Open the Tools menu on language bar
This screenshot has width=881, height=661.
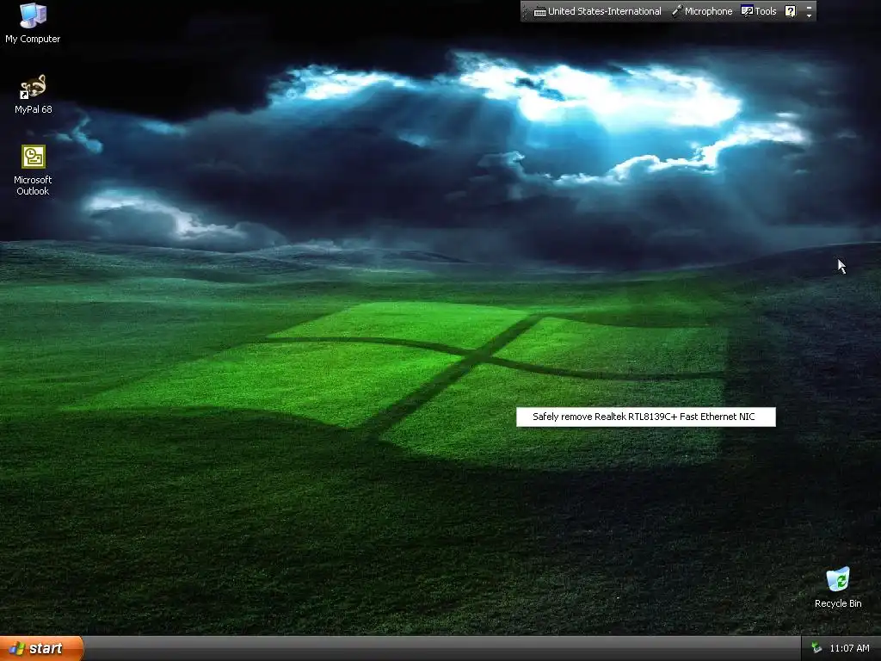[x=759, y=11]
